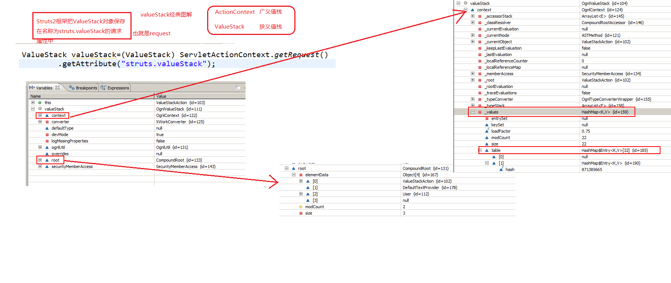Expand the securityMemberAccess node

(x=40, y=166)
